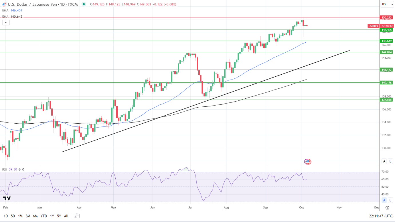Toggle log scale L on price pane

click(390, 161)
